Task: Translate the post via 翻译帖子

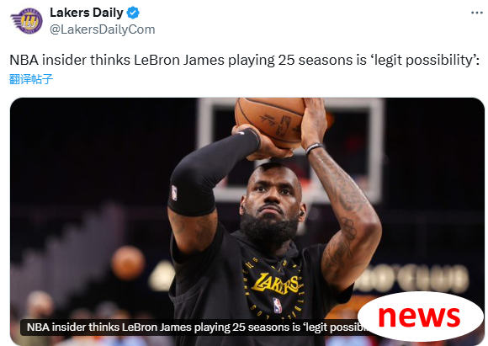Action: tap(31, 79)
